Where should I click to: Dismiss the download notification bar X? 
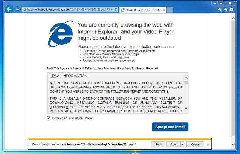coord(208,145)
